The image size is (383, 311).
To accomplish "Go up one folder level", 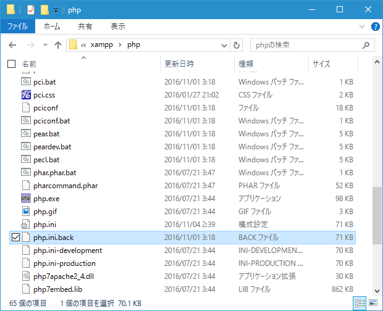I will coord(58,45).
